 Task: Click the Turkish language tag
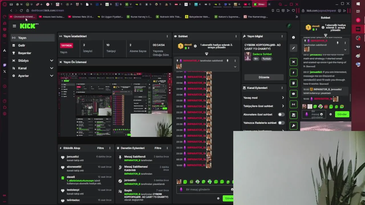pyautogui.click(x=266, y=59)
